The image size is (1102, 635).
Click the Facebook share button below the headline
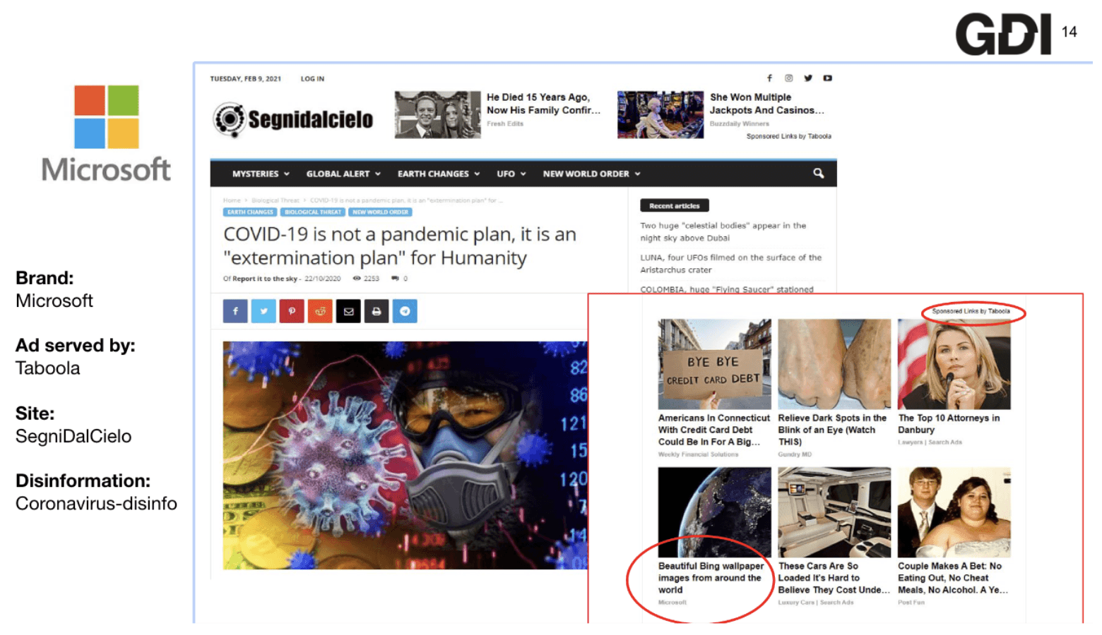(235, 311)
